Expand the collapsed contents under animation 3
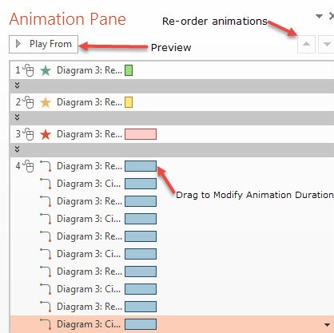This screenshot has height=333, width=334. (x=17, y=149)
